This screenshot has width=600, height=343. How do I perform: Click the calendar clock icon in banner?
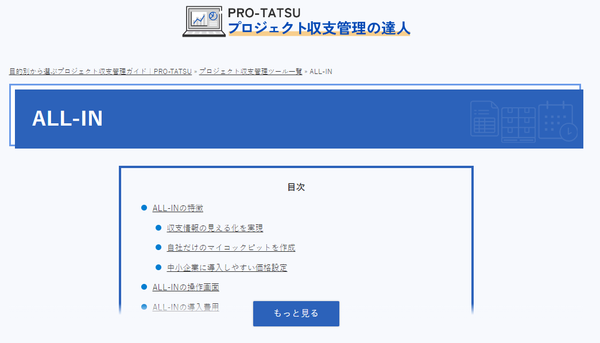click(x=558, y=120)
